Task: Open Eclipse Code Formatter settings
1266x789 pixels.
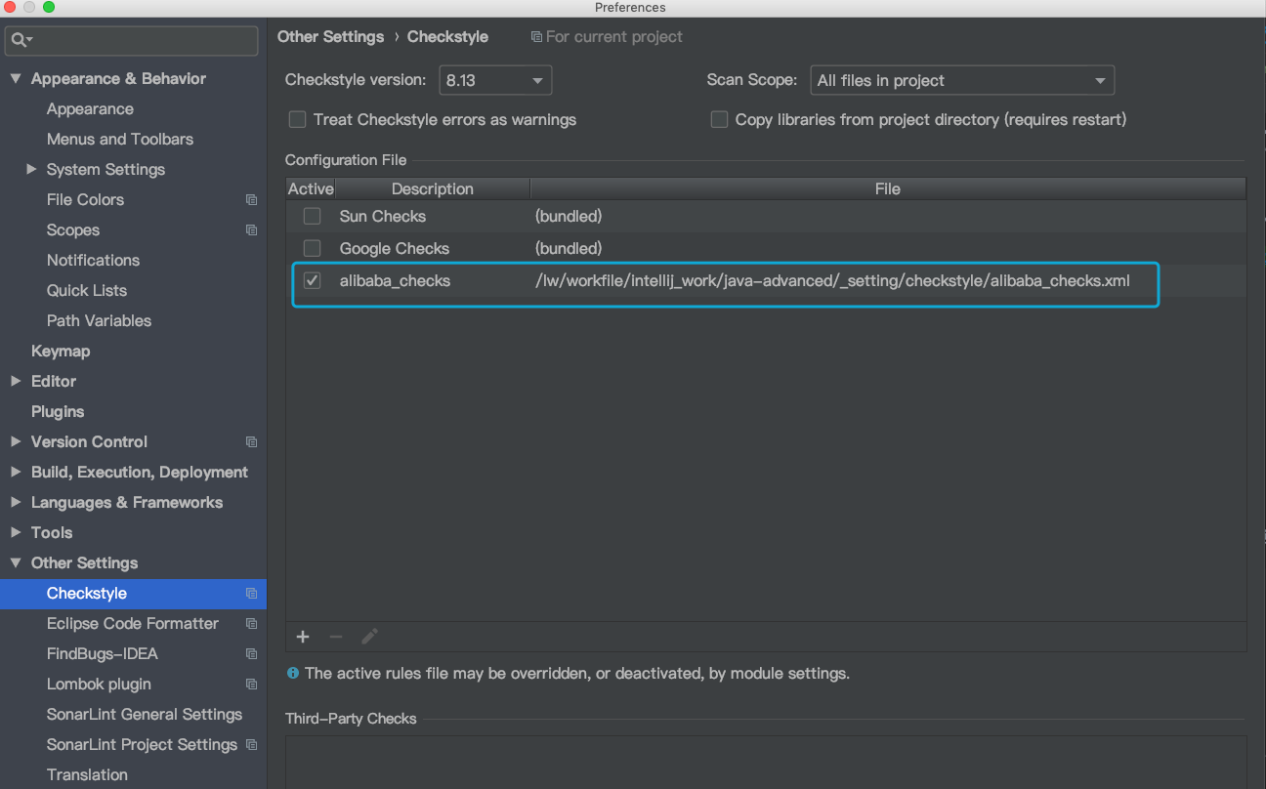Action: coord(133,624)
